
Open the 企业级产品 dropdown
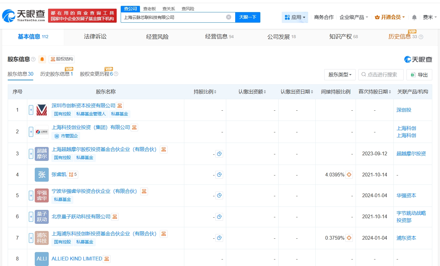click(x=354, y=17)
